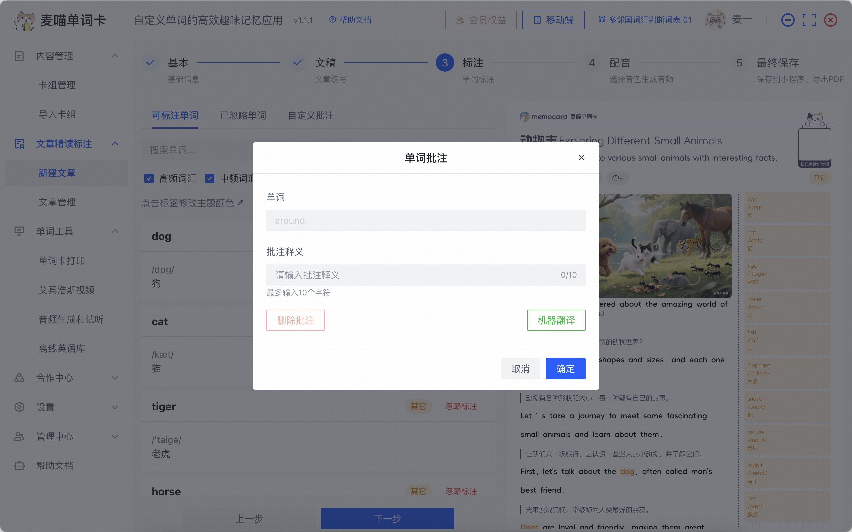Click the user avatar cat icon
This screenshot has height=532, width=852.
coord(716,20)
